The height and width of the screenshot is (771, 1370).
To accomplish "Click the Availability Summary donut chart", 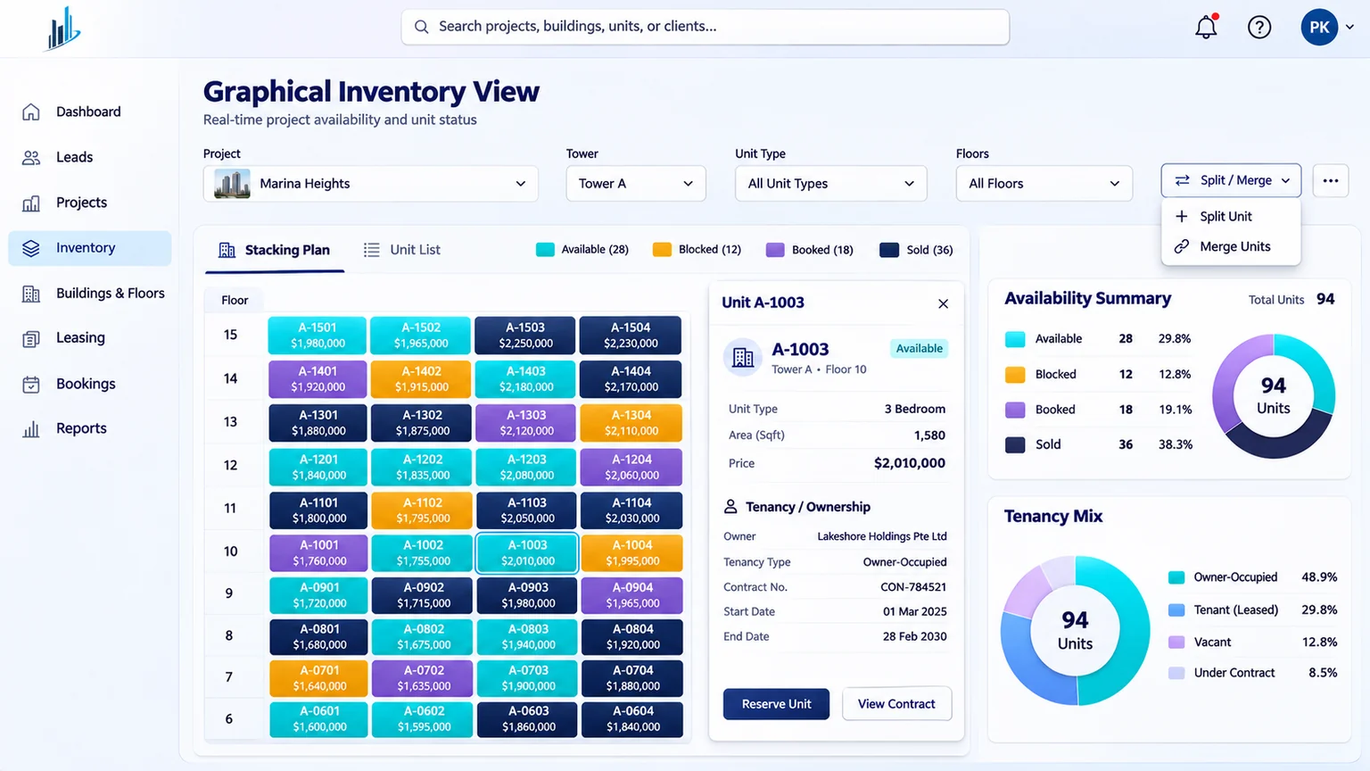I will [x=1273, y=396].
